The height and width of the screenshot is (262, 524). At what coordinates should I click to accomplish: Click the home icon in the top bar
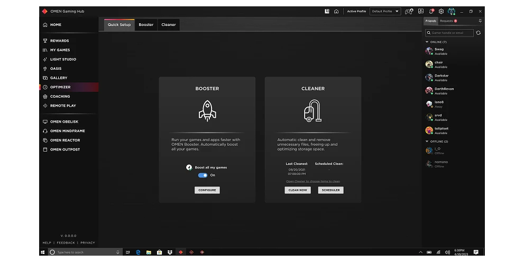click(336, 11)
